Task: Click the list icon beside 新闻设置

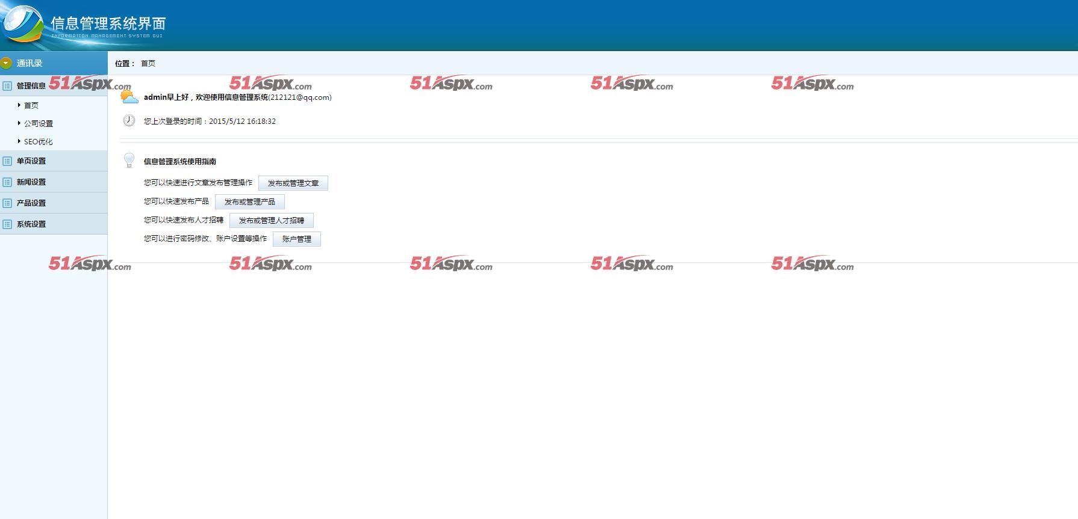Action: click(7, 182)
